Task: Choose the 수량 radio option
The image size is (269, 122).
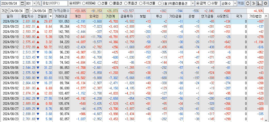Action: click(209, 3)
